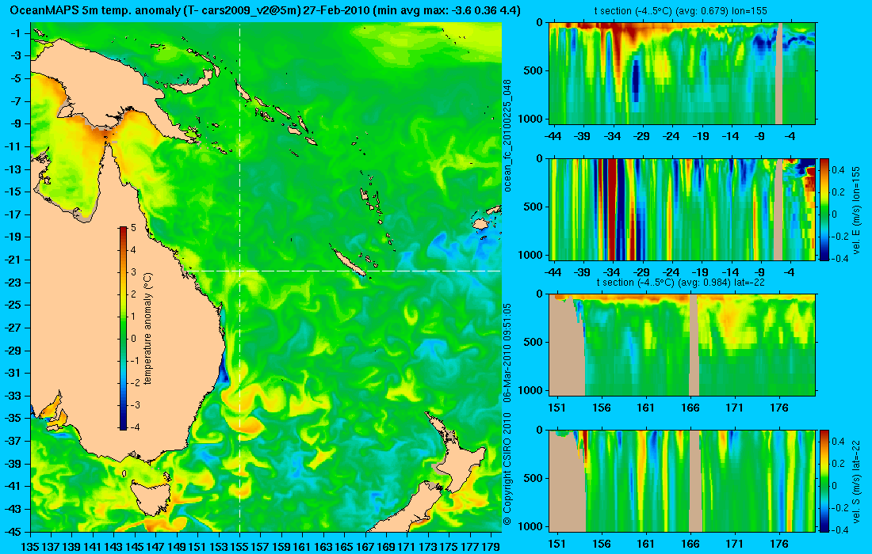Click the 'vel. S (m/s) lat=-22' label
This screenshot has height=554, width=872.
856,481
